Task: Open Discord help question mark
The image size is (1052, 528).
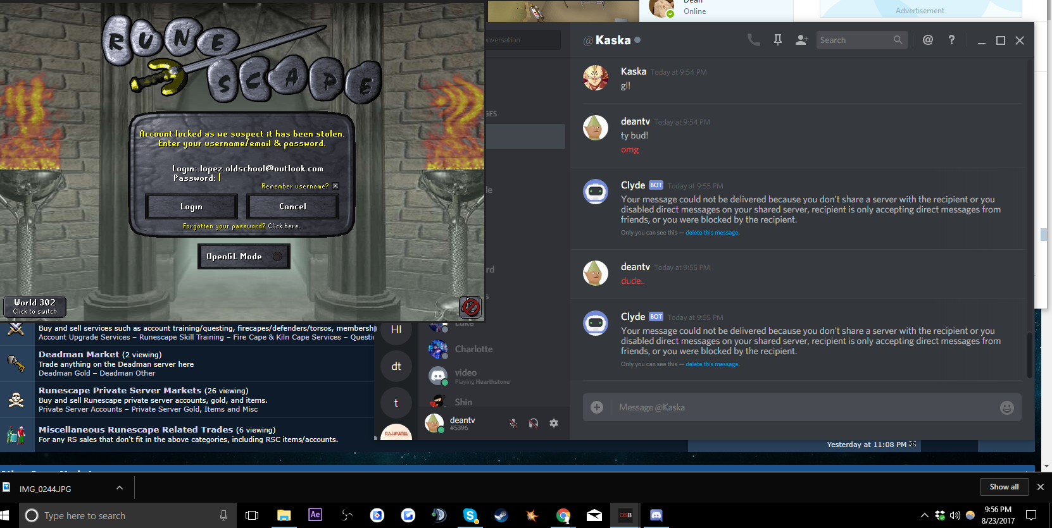Action: (x=951, y=40)
